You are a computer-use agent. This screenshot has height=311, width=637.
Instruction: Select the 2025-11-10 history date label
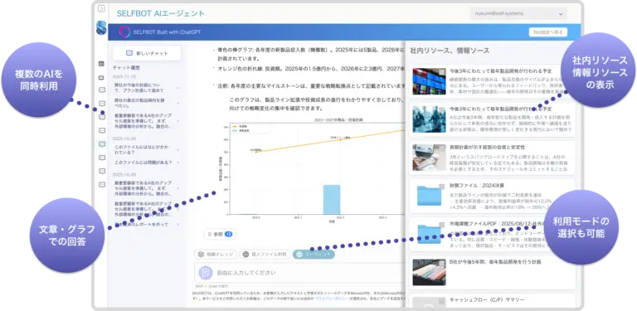point(124,77)
